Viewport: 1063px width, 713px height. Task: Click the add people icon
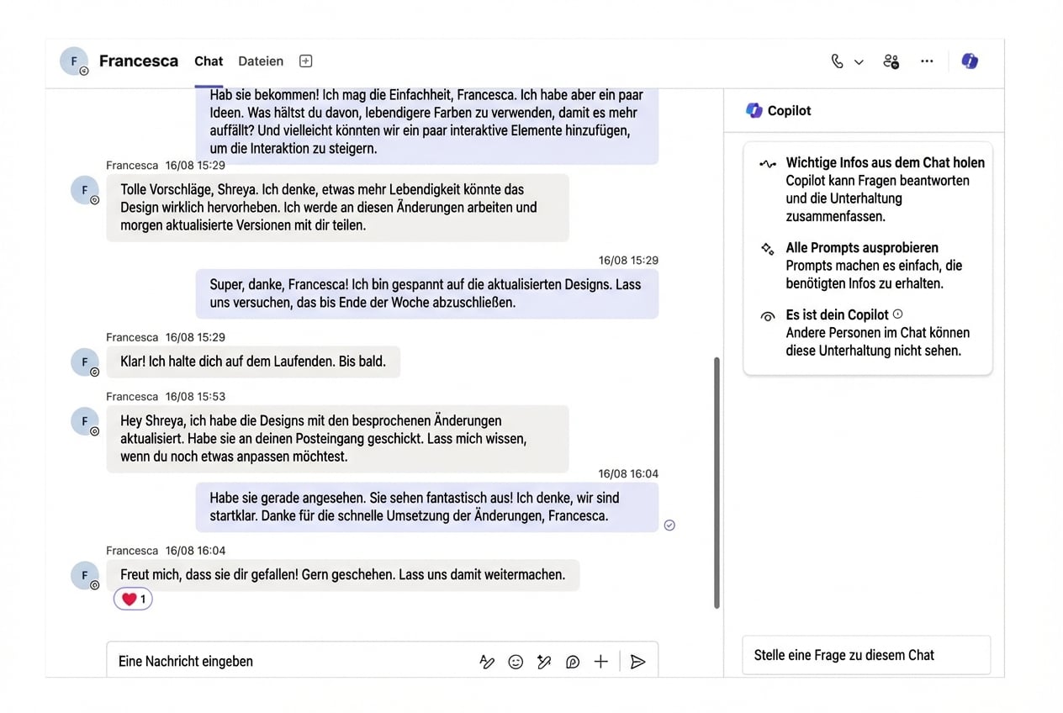coord(891,61)
